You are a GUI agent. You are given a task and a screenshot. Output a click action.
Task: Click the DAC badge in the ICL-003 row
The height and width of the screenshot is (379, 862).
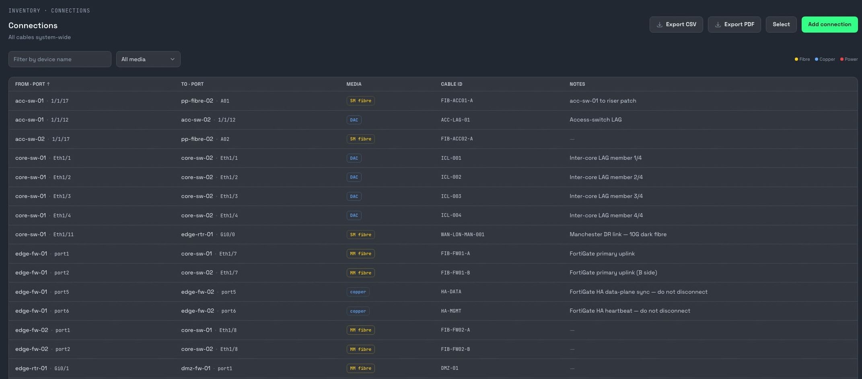point(354,196)
